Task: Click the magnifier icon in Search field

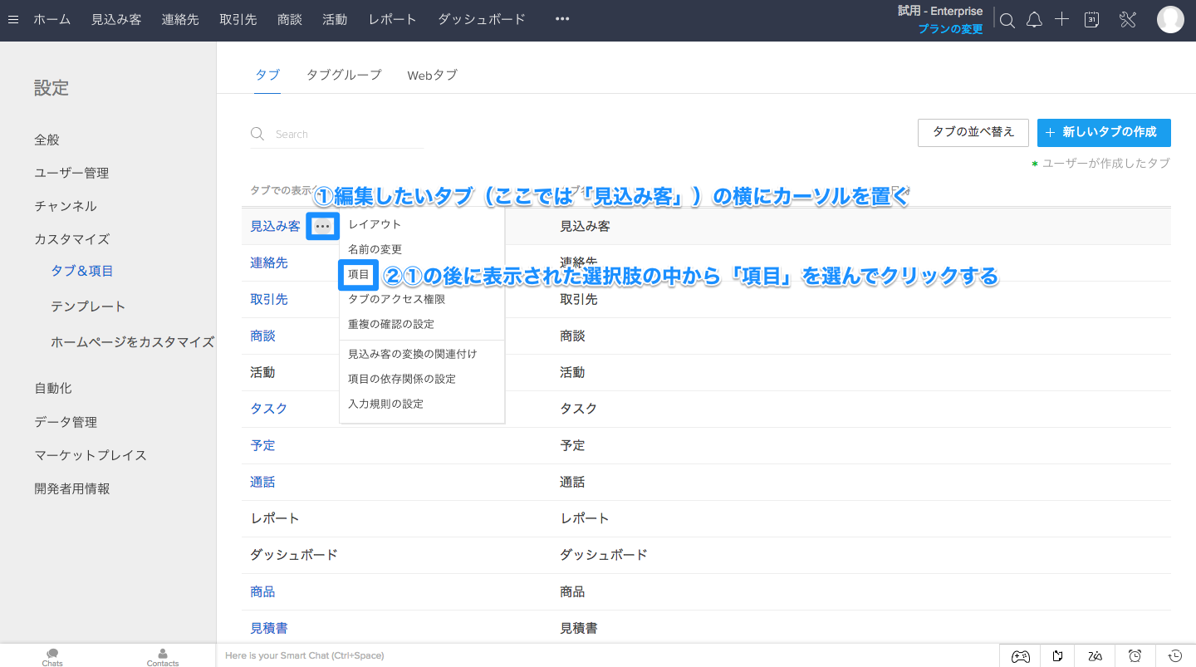Action: 257,134
